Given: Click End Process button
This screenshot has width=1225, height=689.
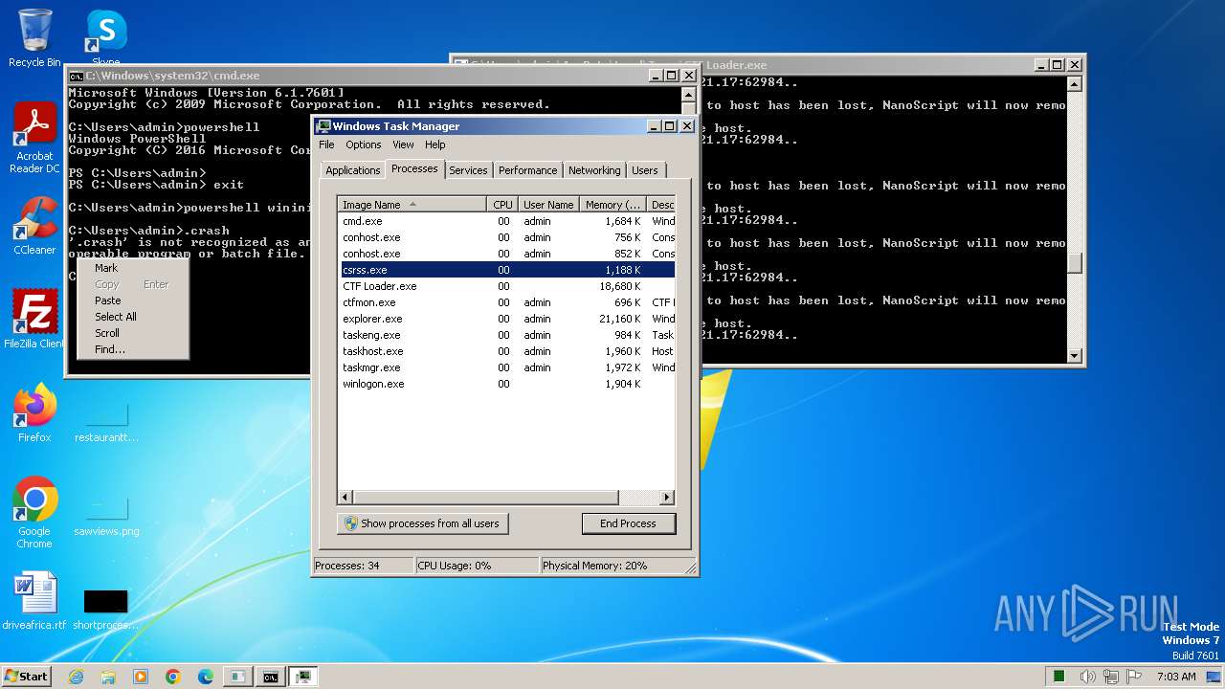Looking at the screenshot, I should click(x=628, y=523).
